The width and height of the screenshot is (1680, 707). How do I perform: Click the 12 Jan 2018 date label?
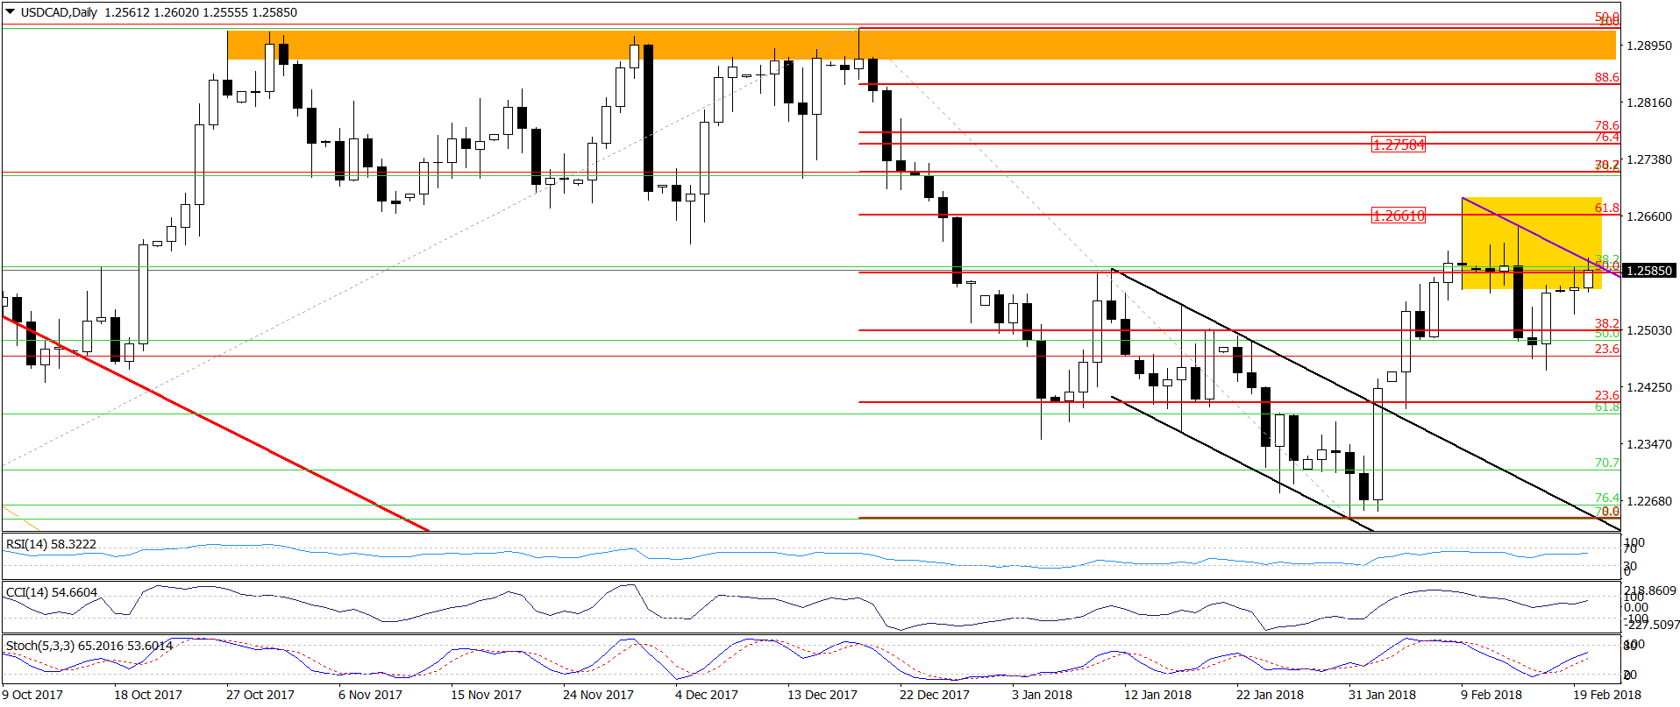[1157, 695]
